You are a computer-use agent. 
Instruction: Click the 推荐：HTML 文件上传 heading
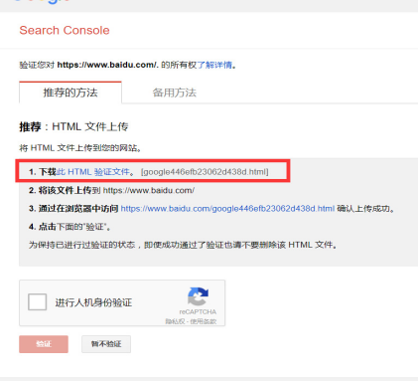click(x=73, y=126)
